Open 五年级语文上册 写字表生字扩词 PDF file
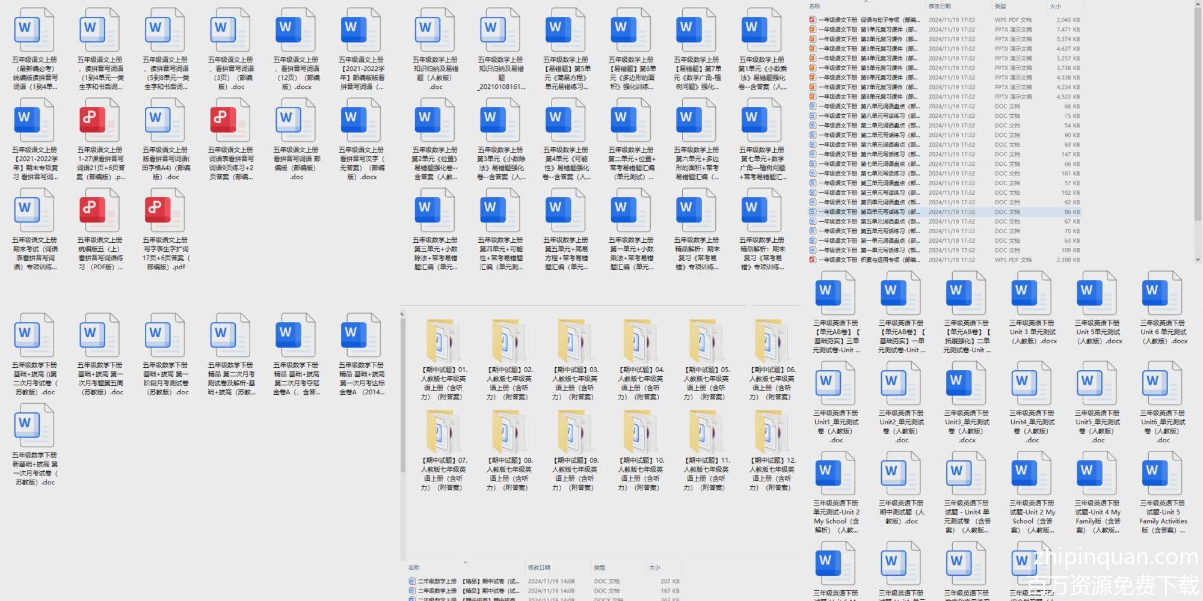The height and width of the screenshot is (601, 1203). click(x=165, y=212)
